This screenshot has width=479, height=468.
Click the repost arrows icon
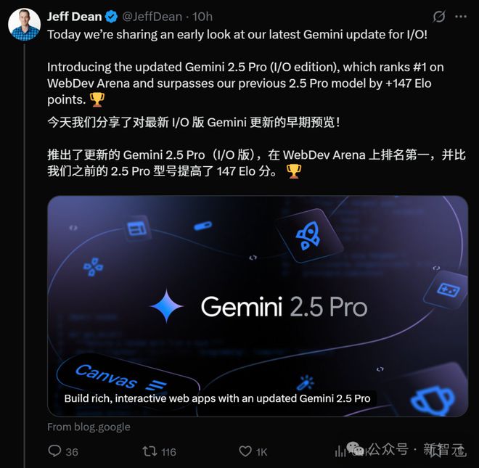pos(150,451)
